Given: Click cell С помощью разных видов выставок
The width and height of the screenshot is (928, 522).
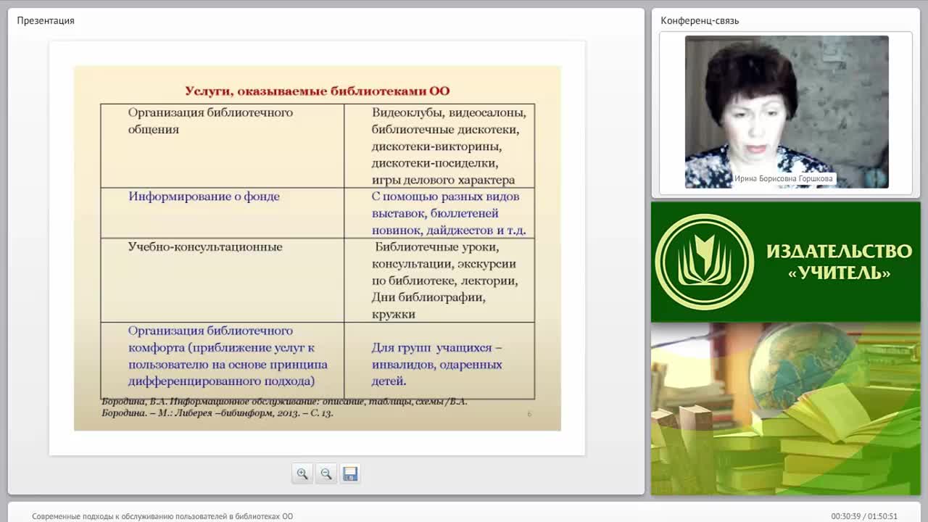Looking at the screenshot, I should (x=439, y=213).
